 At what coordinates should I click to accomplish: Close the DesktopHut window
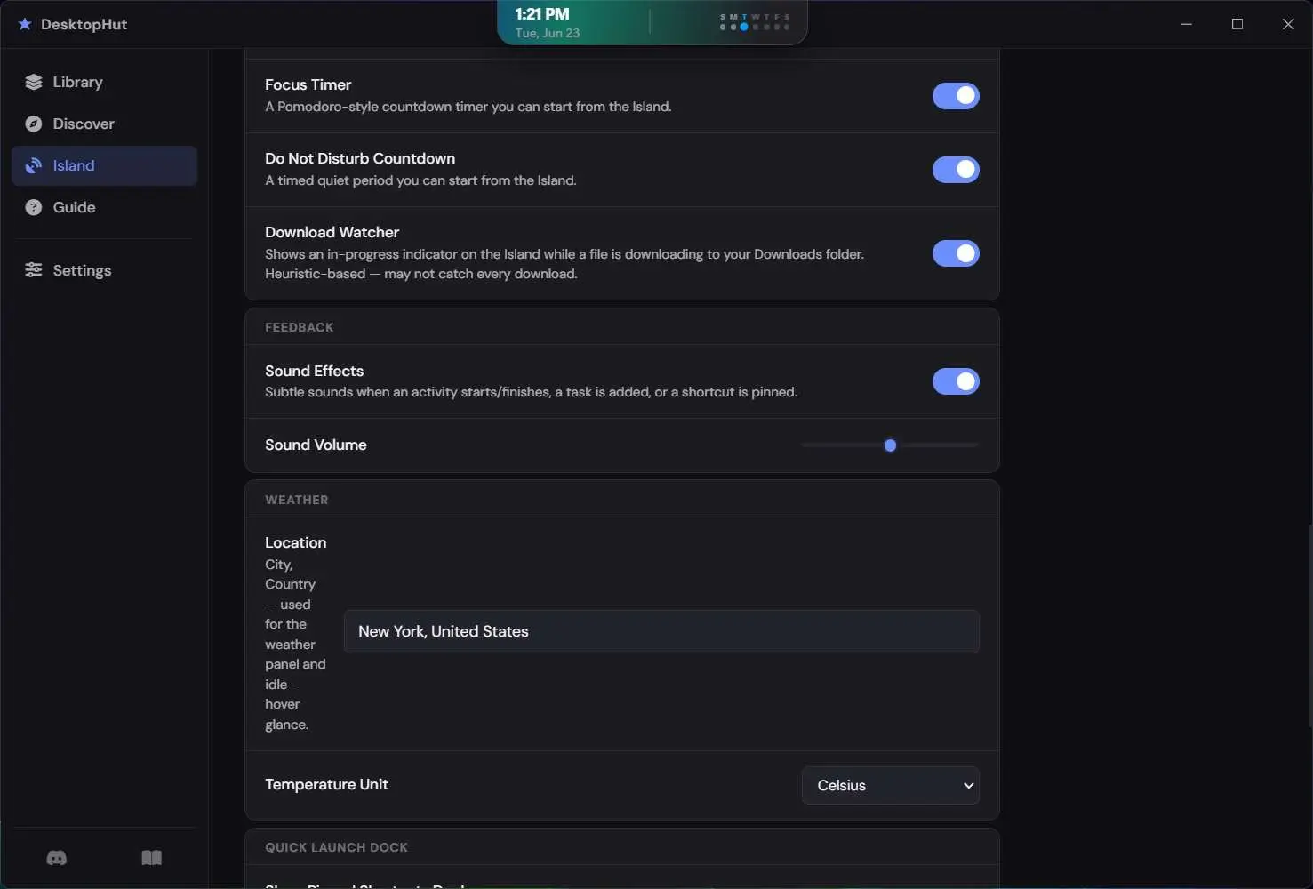[1288, 24]
